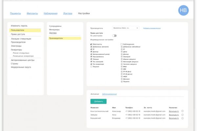The height and width of the screenshot is (131, 197).
Task: Click the Фамилия column header
Action: pyautogui.click(x=95, y=108)
